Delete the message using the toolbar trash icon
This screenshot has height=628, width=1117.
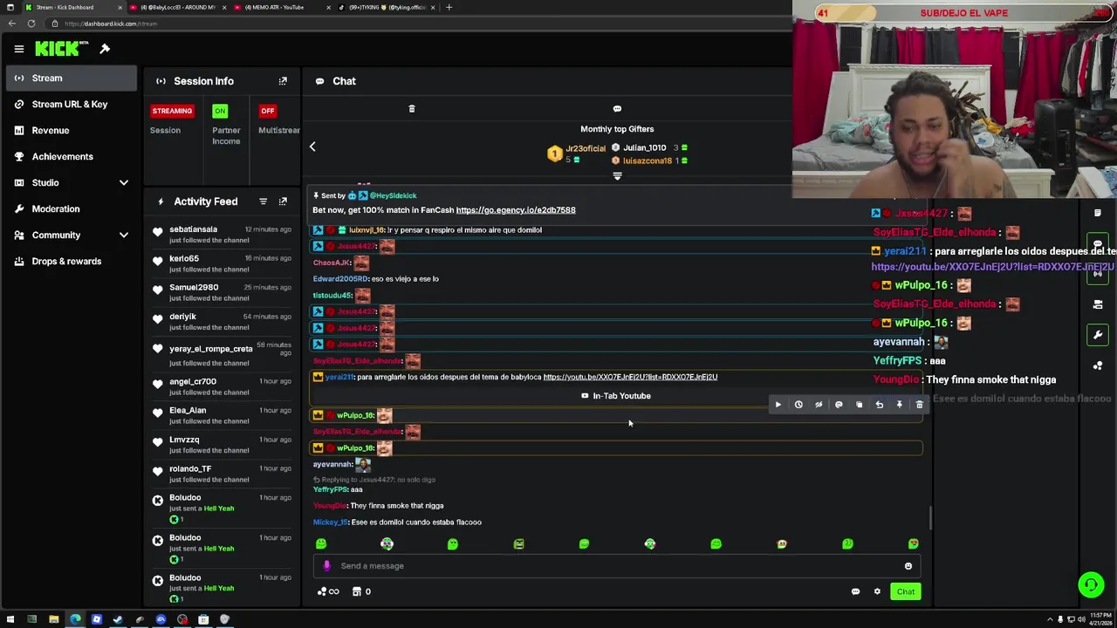click(919, 405)
